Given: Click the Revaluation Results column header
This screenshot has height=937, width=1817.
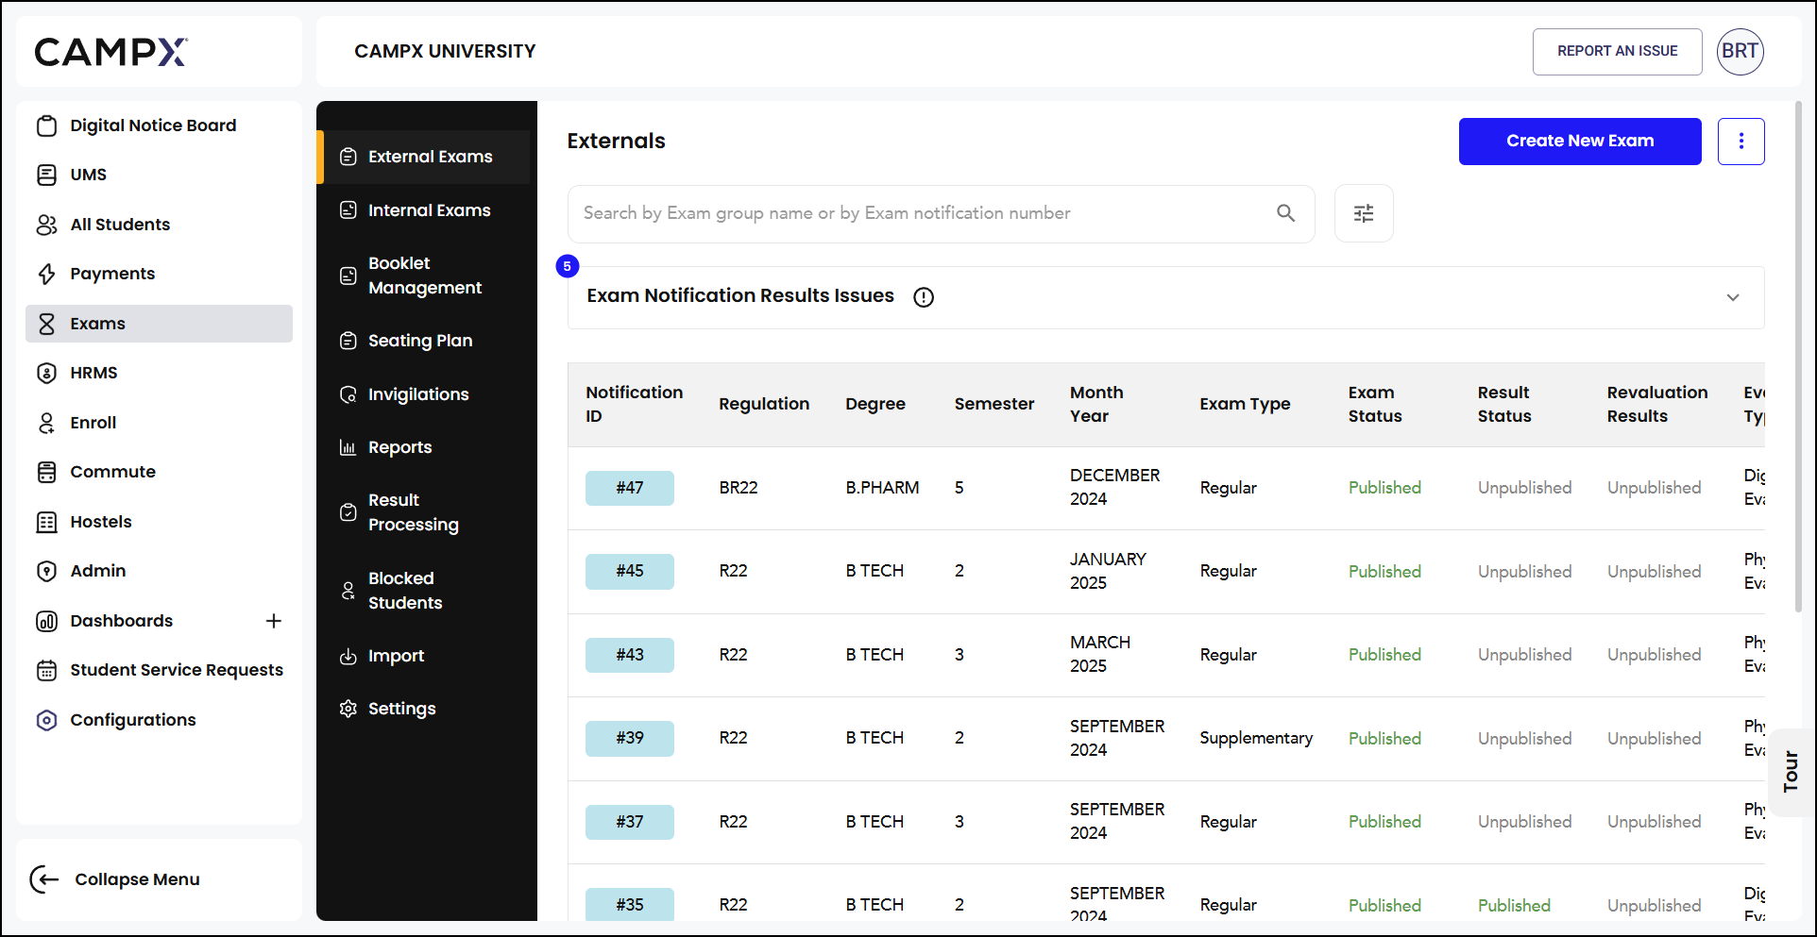Looking at the screenshot, I should (1656, 404).
